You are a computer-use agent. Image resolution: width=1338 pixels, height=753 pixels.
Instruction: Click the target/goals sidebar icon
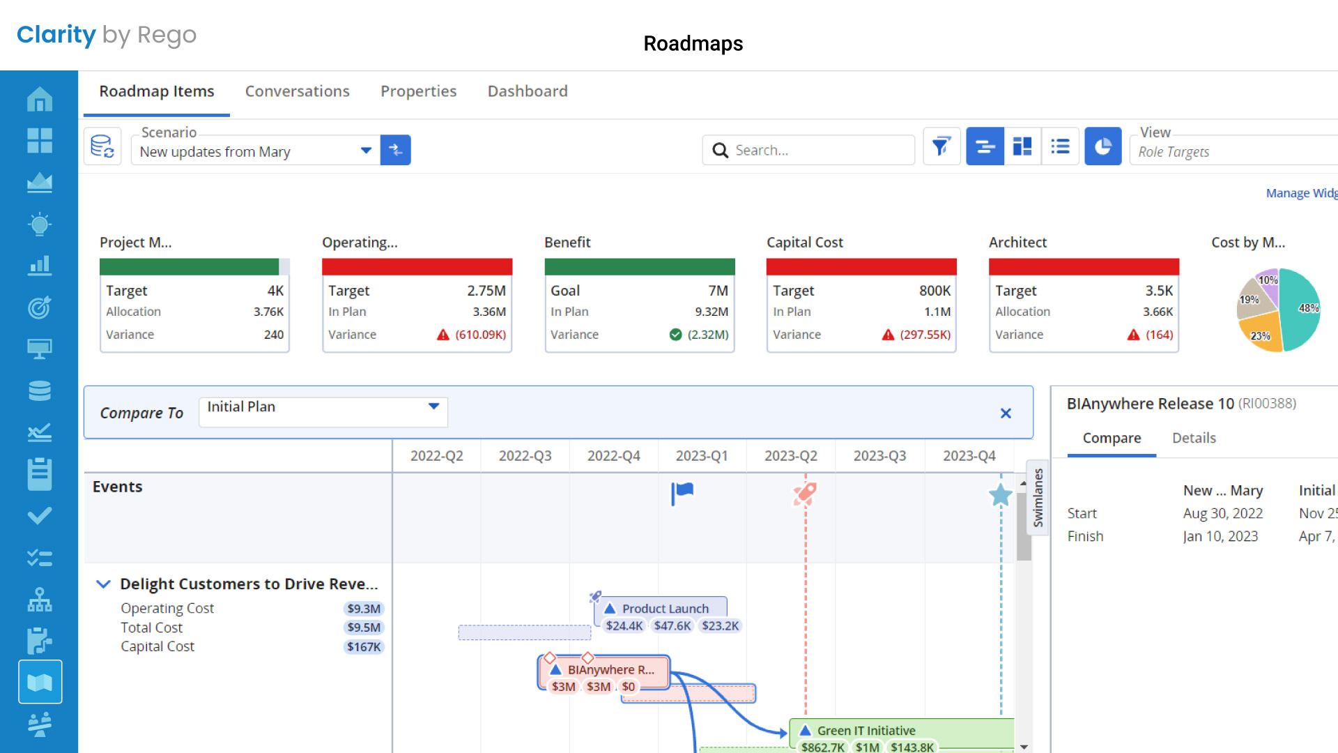tap(38, 307)
